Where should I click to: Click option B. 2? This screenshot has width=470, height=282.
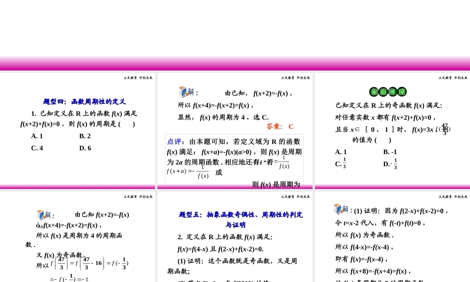tap(85, 136)
